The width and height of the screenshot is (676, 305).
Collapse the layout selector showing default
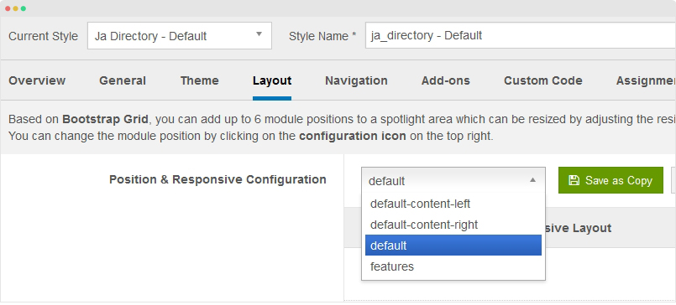453,180
